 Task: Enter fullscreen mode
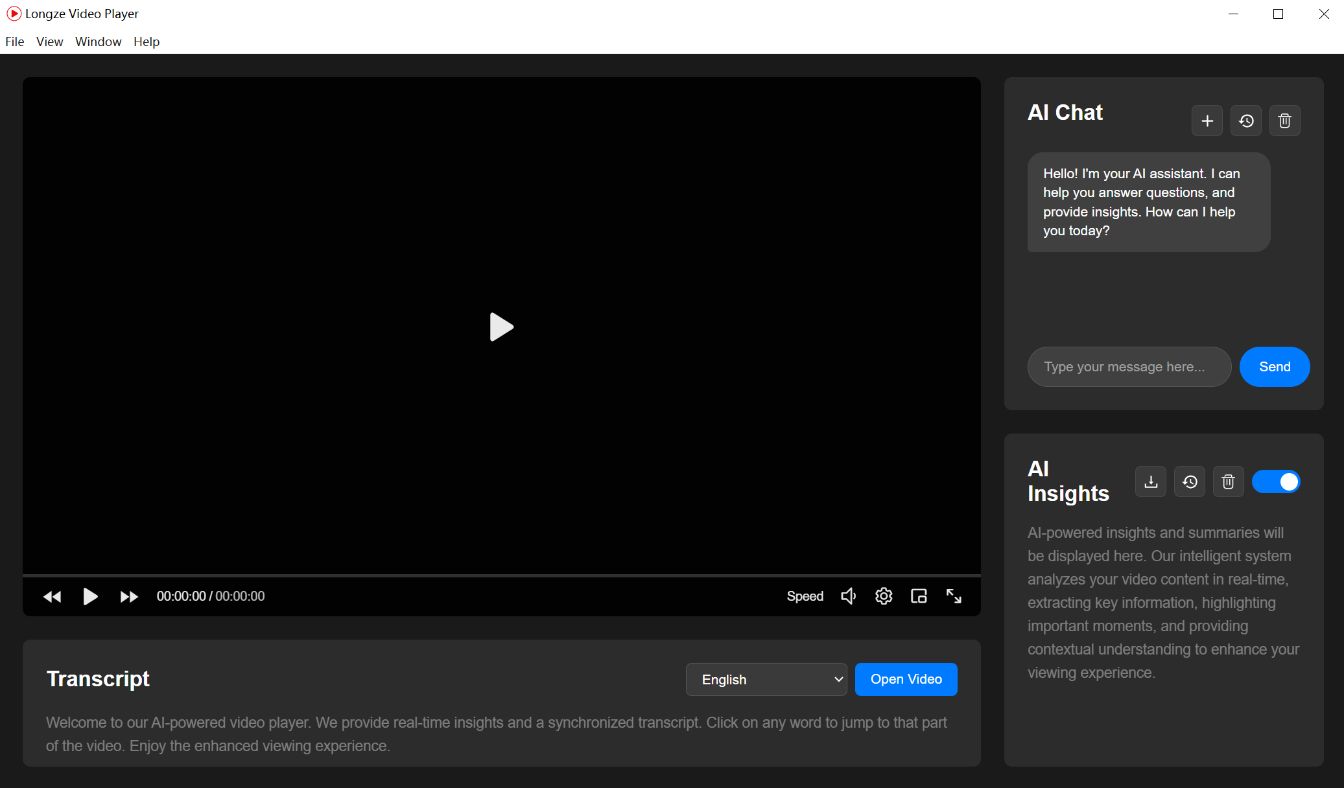953,596
